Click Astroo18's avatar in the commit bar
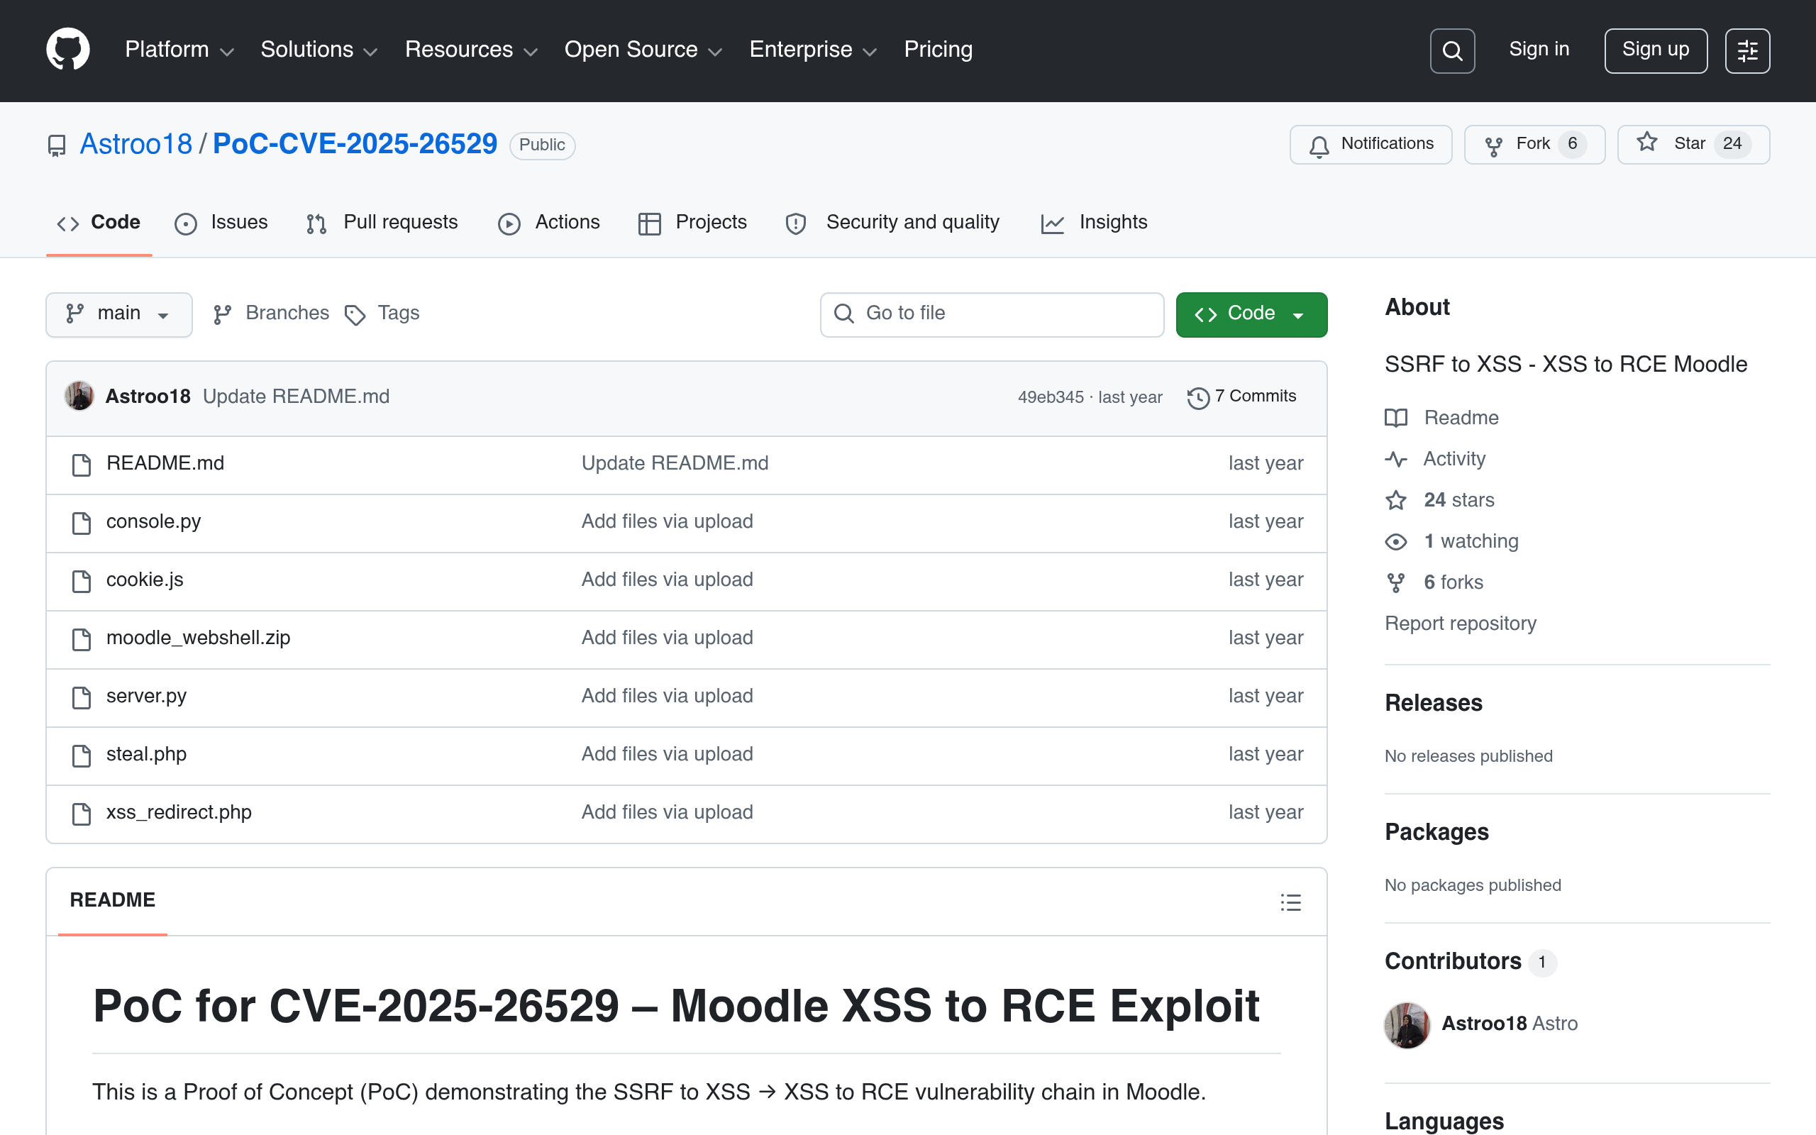 click(x=79, y=397)
